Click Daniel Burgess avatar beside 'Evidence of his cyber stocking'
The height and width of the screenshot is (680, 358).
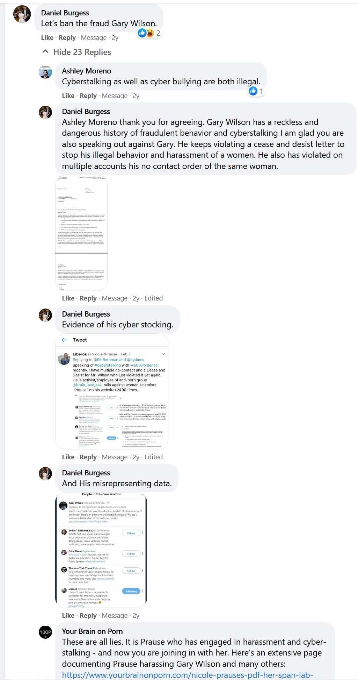point(45,315)
